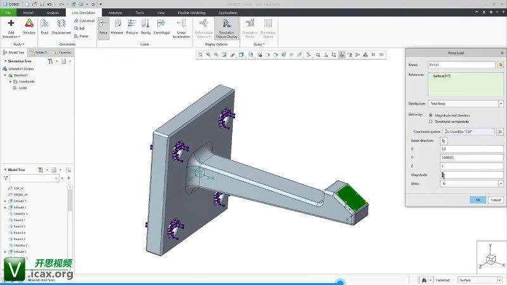Choose the Directional components option
Screen dimensions: 507x285
pyautogui.click(x=432, y=121)
